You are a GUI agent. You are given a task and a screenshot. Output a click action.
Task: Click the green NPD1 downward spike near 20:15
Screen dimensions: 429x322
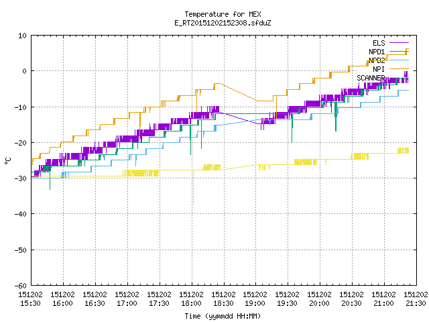pos(336,116)
